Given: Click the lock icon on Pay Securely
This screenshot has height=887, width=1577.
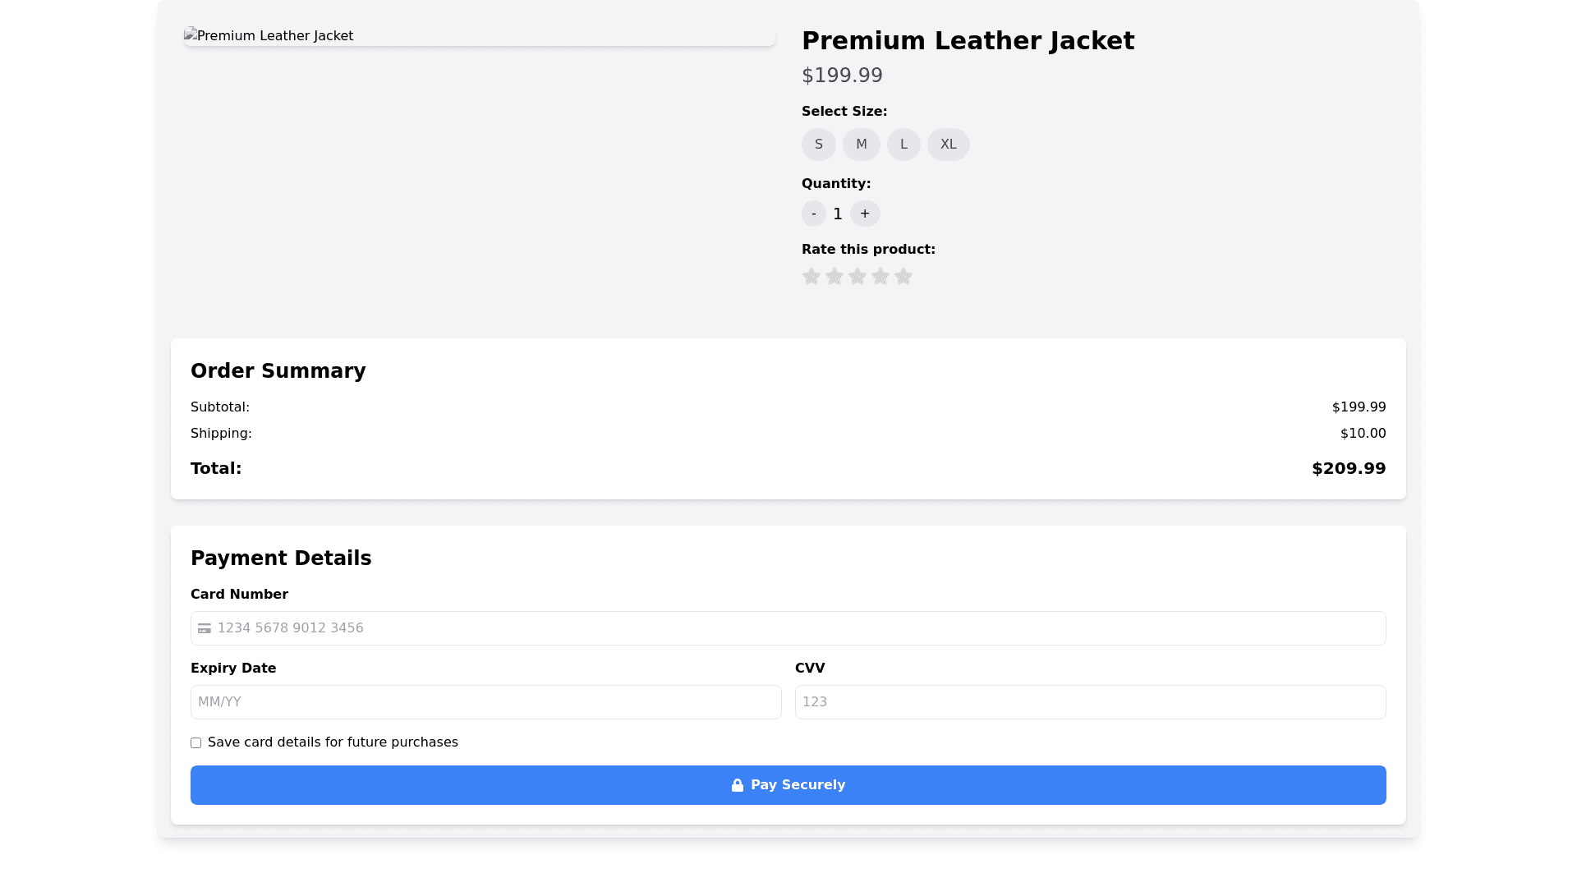Looking at the screenshot, I should coord(738,785).
